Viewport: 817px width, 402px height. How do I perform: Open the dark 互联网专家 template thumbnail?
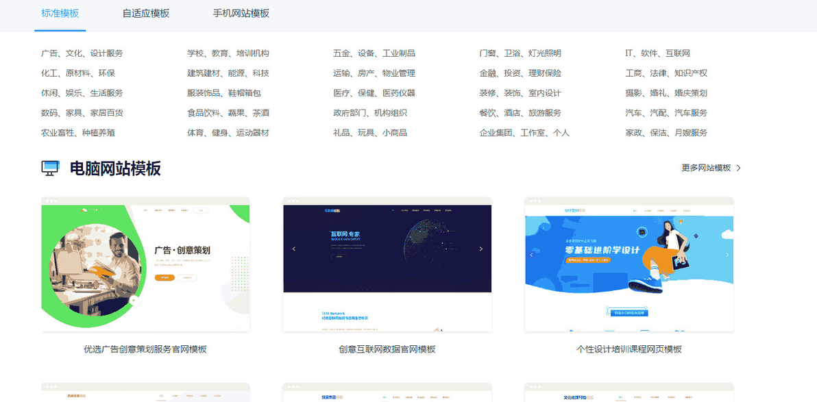[387, 264]
